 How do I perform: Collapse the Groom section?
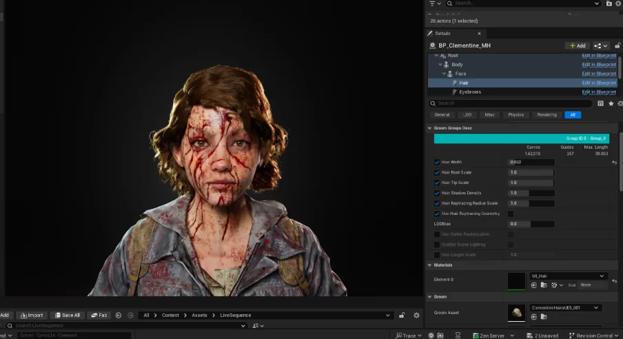click(429, 297)
